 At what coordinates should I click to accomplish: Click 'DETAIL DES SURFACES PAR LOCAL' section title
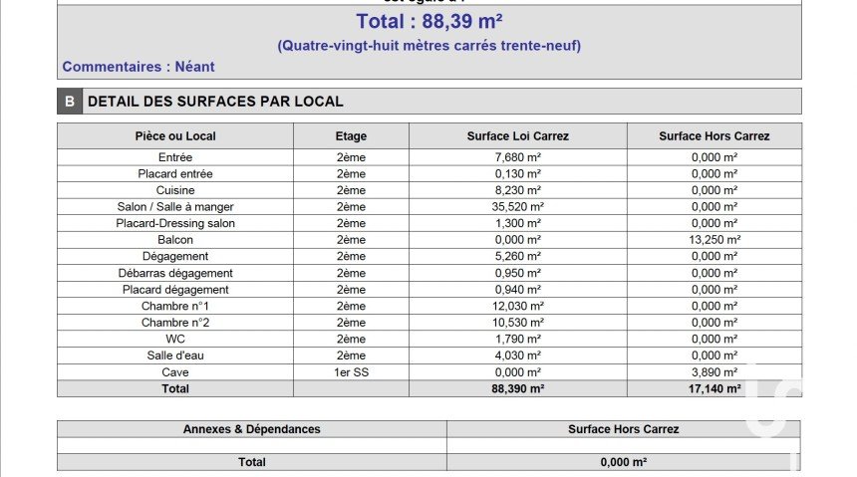point(215,102)
